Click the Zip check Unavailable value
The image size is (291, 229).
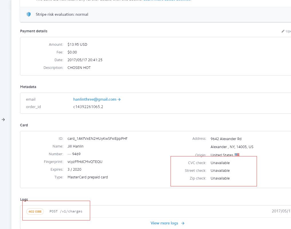pyautogui.click(x=220, y=178)
